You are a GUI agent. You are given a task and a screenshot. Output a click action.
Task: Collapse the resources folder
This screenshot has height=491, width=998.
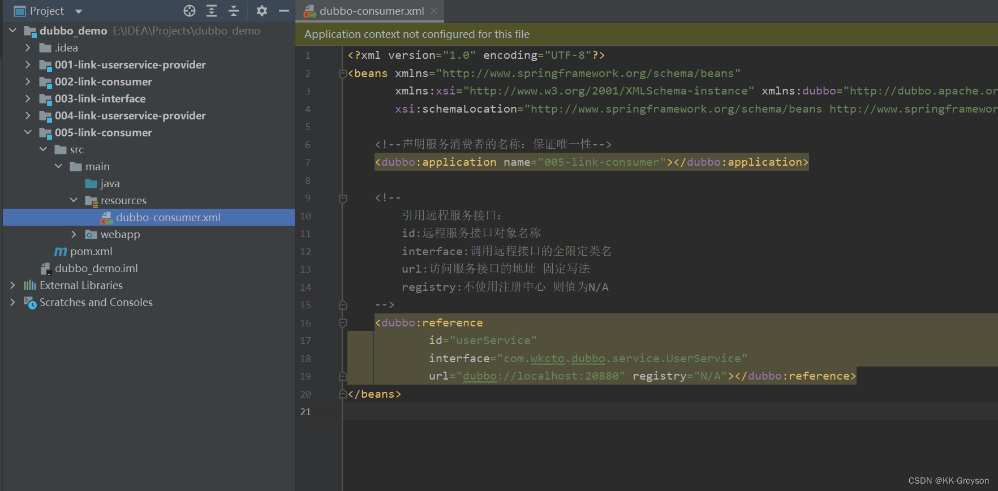[74, 200]
